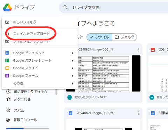Open Google スライド menu entry
This screenshot has width=168, height=130.
pos(40,68)
